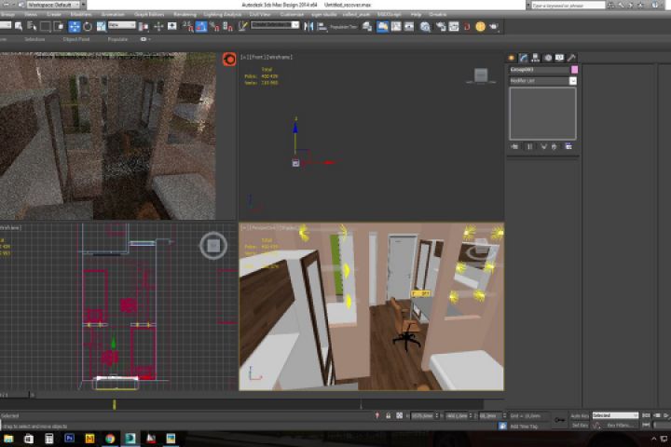Click Remove Modifier trash icon
The height and width of the screenshot is (447, 671).
[555, 147]
